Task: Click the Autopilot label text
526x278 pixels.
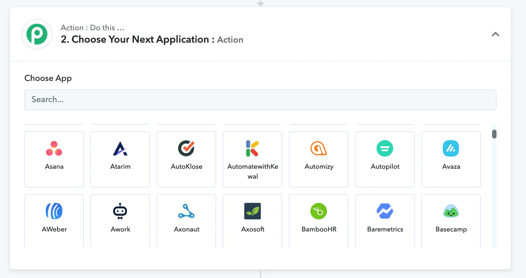Action: click(x=385, y=167)
